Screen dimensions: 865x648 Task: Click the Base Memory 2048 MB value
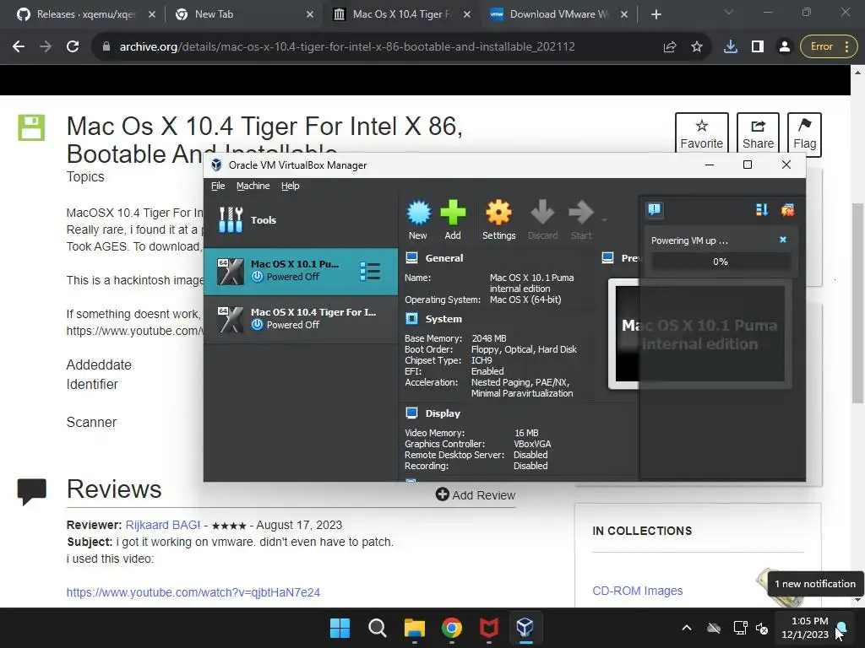pos(489,338)
